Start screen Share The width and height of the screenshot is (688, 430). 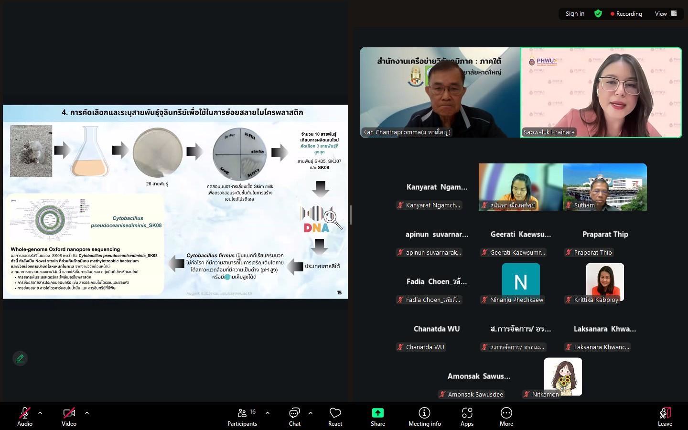point(377,417)
